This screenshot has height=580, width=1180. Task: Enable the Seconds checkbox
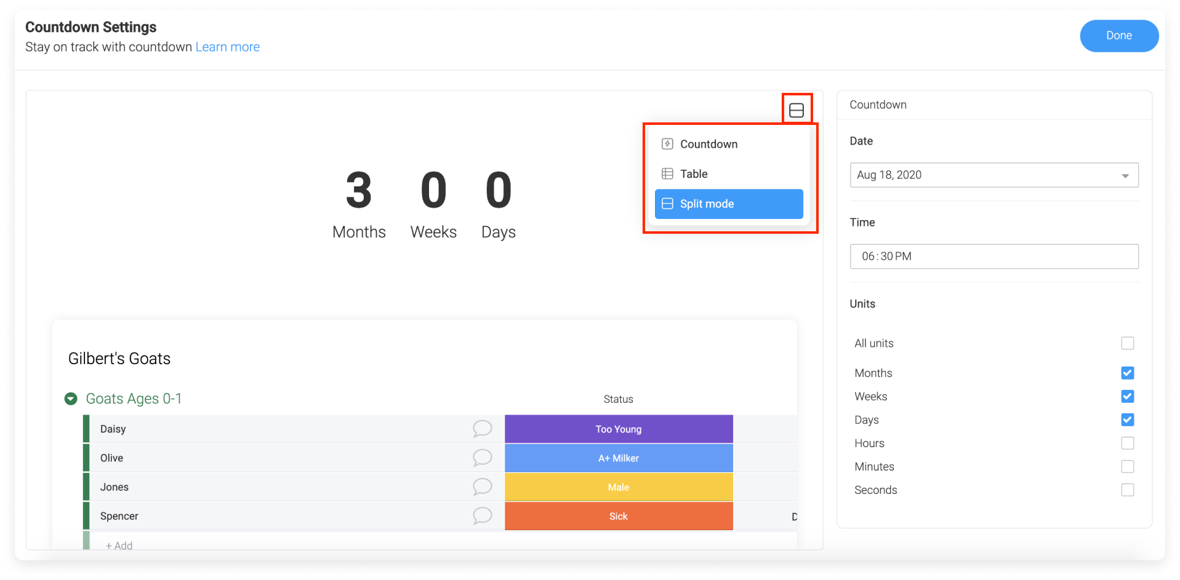1127,490
